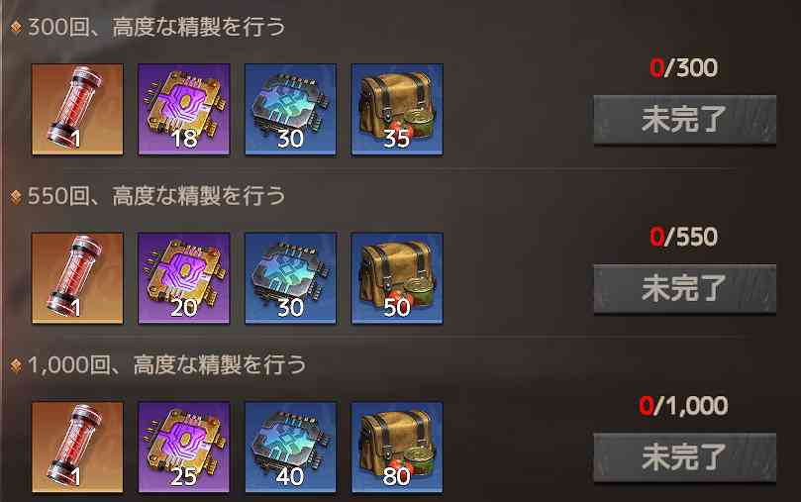This screenshot has height=502, width=801.
Task: Select blue chip reward showing 40
Action: 291,448
